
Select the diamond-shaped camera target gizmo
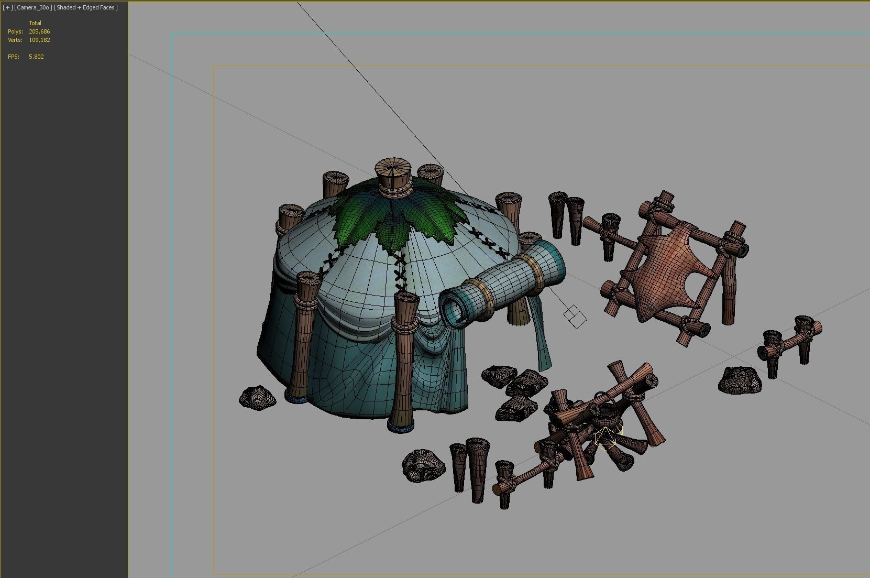click(575, 317)
